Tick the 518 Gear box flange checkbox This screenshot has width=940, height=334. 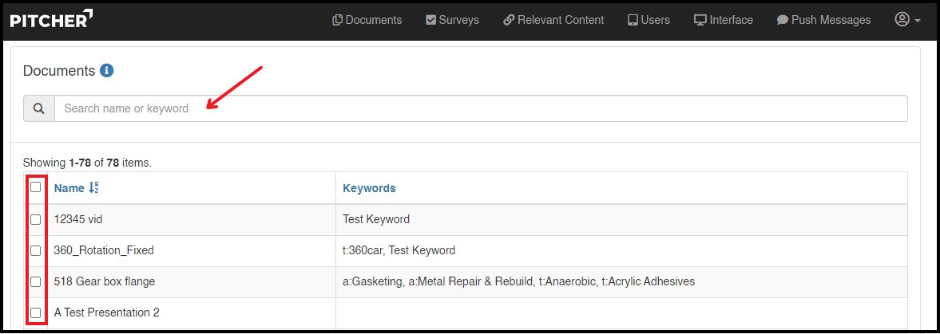[x=35, y=281]
